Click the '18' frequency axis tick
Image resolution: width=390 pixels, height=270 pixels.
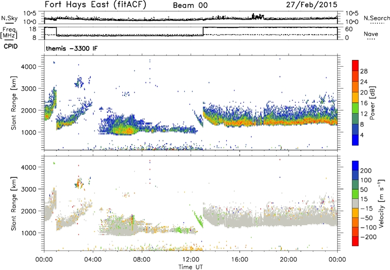(33, 29)
